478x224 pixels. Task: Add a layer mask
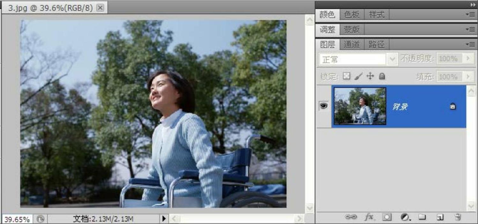(387, 217)
